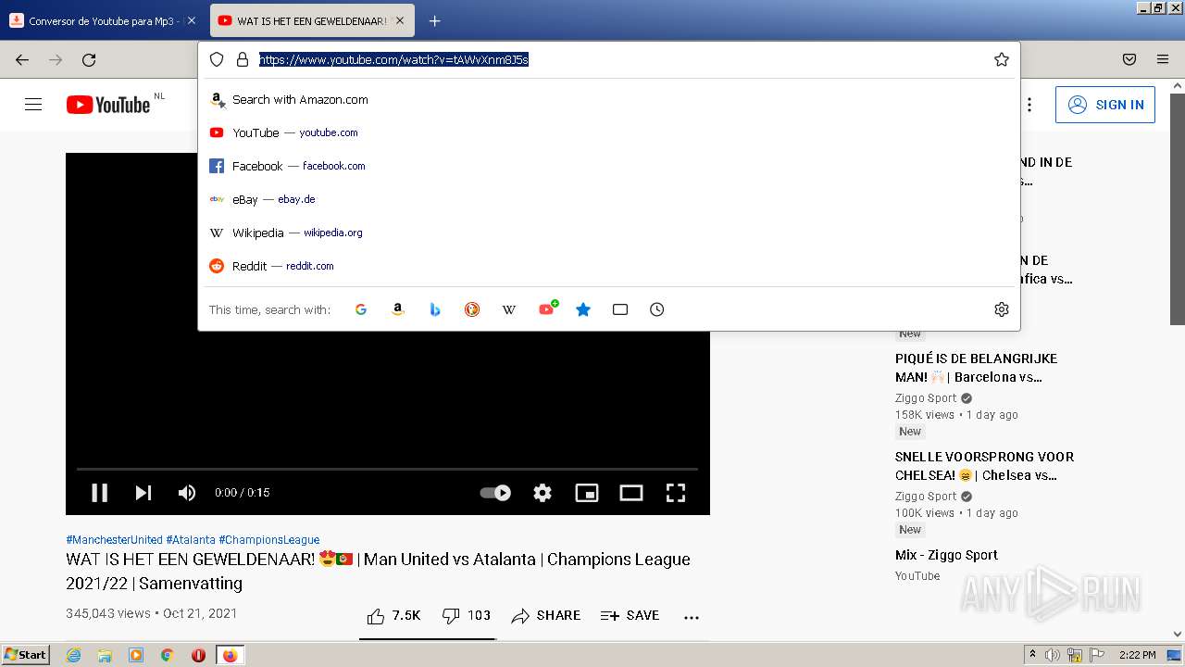Open SNELLE VOORSPRONG VOOR CHELSEA video
The image size is (1185, 667).
(984, 466)
